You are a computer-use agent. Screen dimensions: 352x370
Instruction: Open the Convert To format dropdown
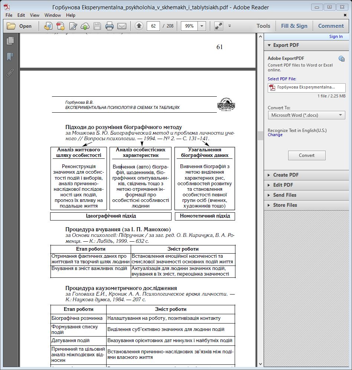pos(306,115)
